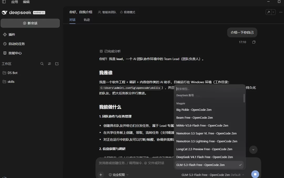Click the HARNESS badge
284x178 pixels.
pyautogui.click(x=39, y=13)
